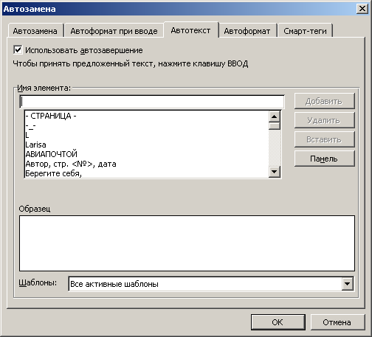Open the Шаблоны dropdown arrow
The image size is (372, 337).
coord(347,284)
